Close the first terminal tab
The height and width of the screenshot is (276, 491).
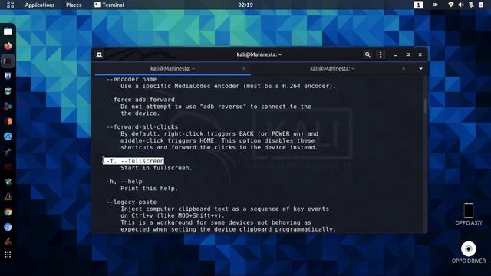pyautogui.click(x=244, y=68)
